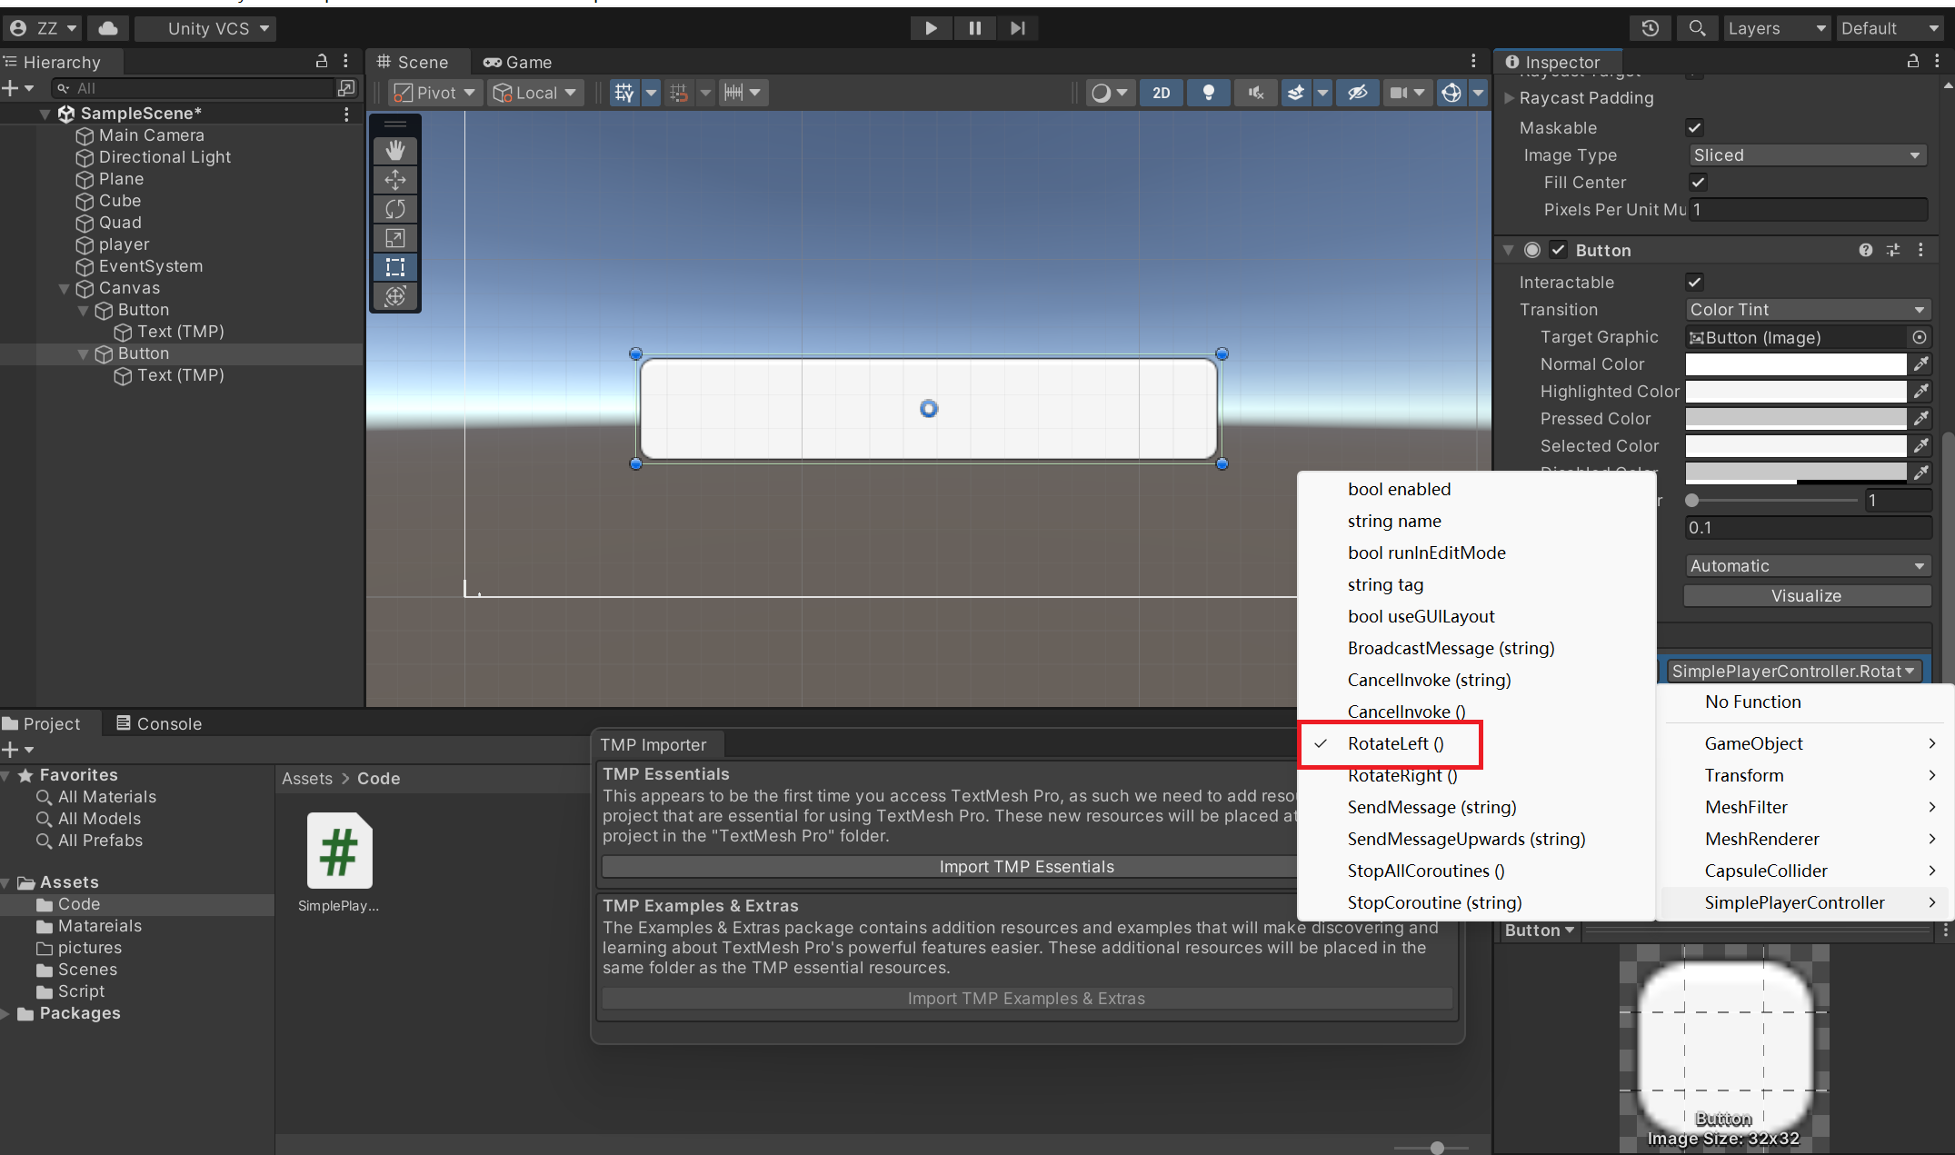Open the cloud services icon
The image size is (1955, 1155).
pyautogui.click(x=107, y=28)
